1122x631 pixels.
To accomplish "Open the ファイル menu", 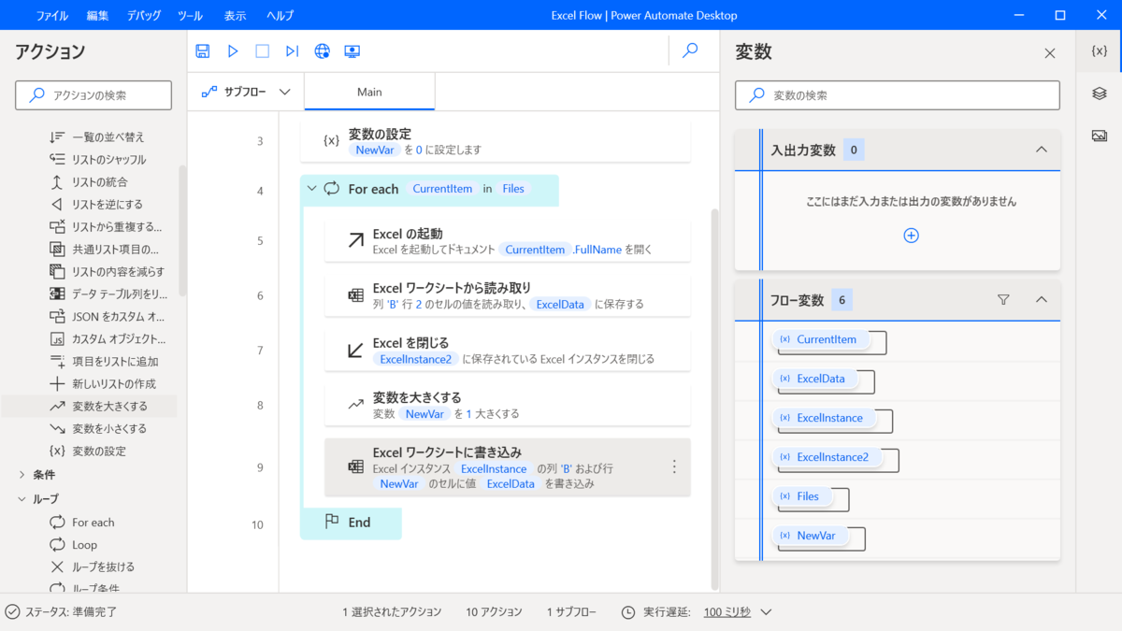I will [x=51, y=16].
